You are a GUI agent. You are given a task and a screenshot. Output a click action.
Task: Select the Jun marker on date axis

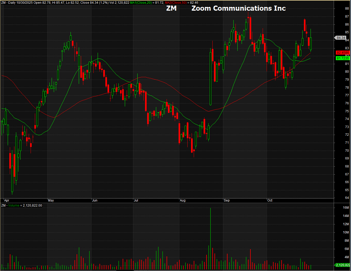click(x=95, y=200)
